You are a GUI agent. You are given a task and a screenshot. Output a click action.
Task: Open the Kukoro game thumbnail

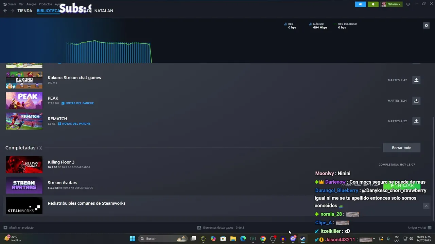coord(24,80)
